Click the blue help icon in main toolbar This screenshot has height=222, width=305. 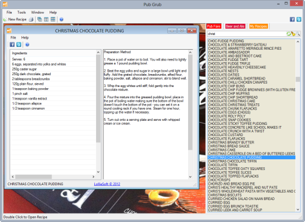(62, 19)
